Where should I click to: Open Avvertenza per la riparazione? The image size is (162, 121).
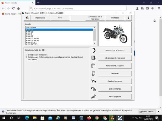point(95,18)
